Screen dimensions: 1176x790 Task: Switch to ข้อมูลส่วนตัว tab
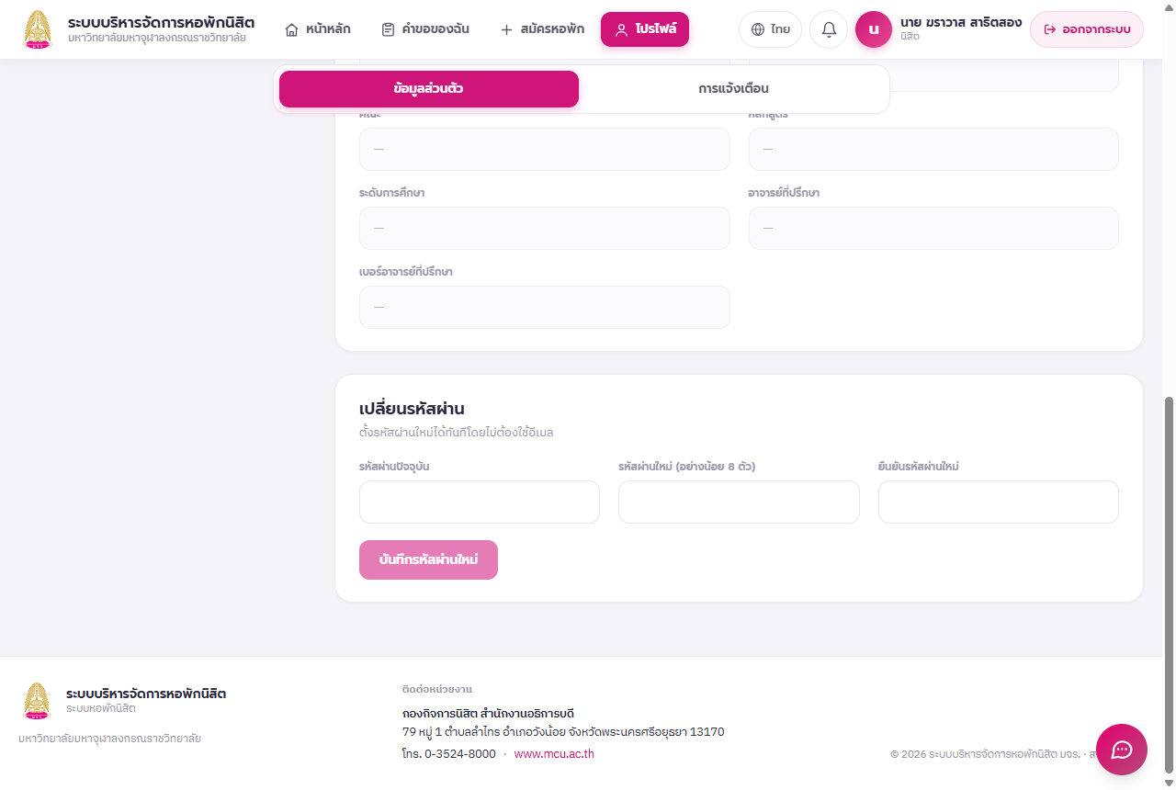pos(429,89)
